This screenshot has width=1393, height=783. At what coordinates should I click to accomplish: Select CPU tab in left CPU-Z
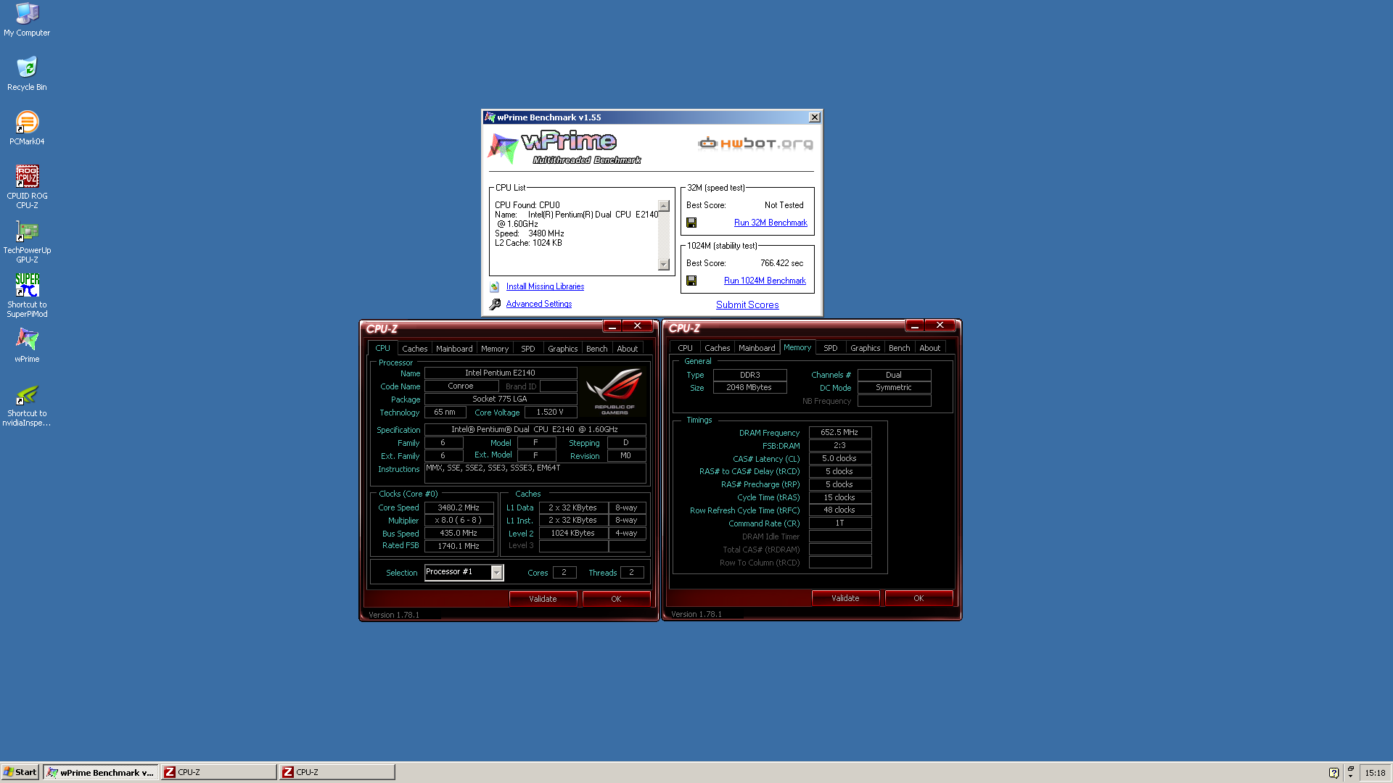[x=382, y=349]
